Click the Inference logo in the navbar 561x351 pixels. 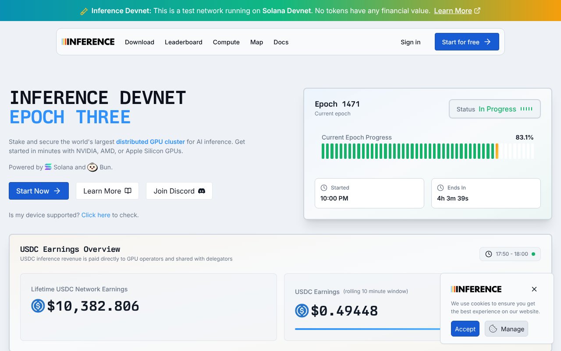88,41
